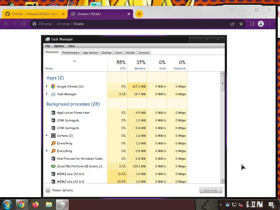Viewport: 280px width, 210px height.
Task: Click the End task button
Action: 211,190
